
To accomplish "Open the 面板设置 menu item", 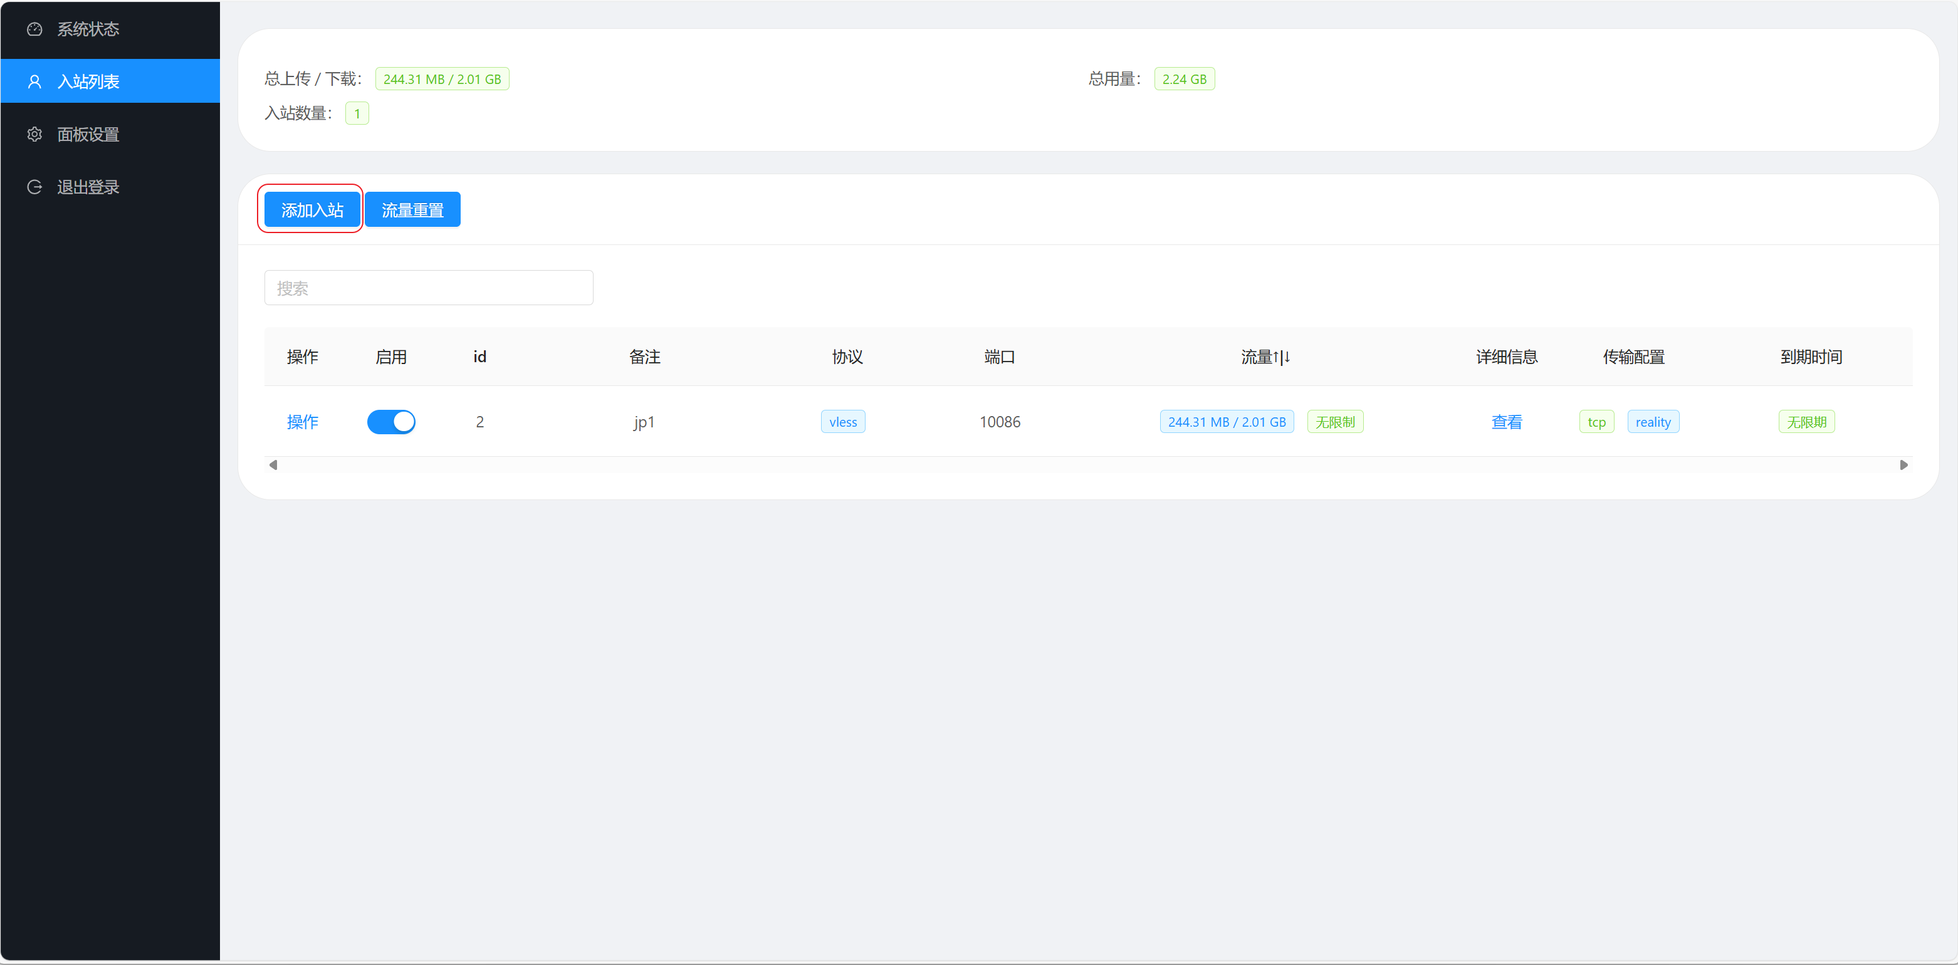I will pyautogui.click(x=110, y=135).
